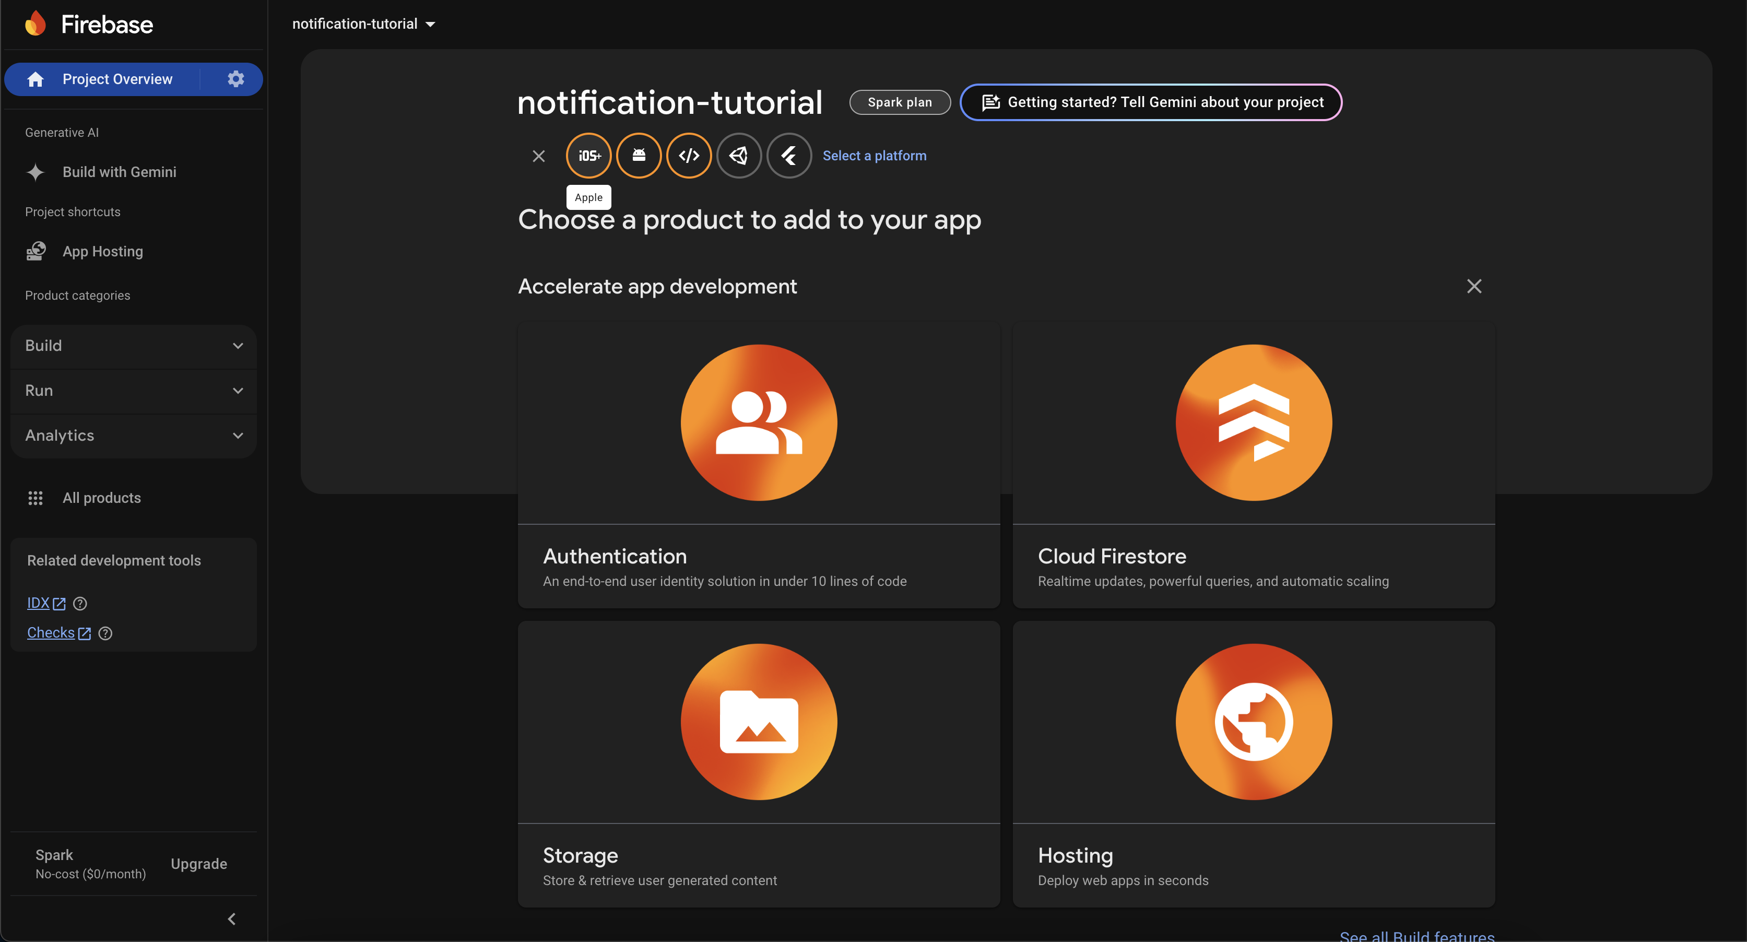This screenshot has width=1747, height=942.
Task: Click the Upgrade button
Action: tap(199, 864)
